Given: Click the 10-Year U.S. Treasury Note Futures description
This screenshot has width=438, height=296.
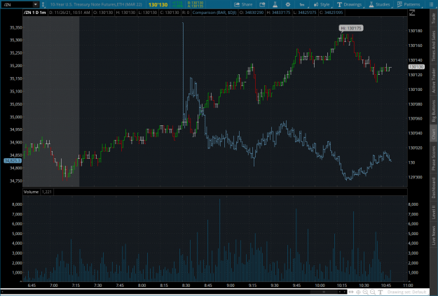Looking at the screenshot, I should click(96, 5).
